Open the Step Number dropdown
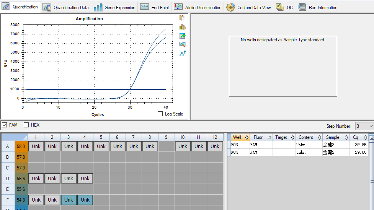Image resolution: width=374 pixels, height=210 pixels. (x=364, y=126)
